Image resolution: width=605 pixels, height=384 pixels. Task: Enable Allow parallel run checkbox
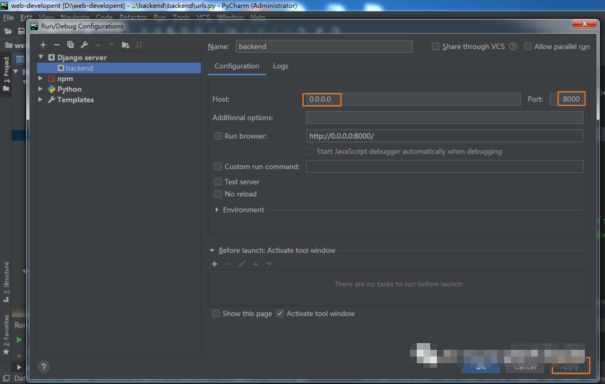[528, 47]
